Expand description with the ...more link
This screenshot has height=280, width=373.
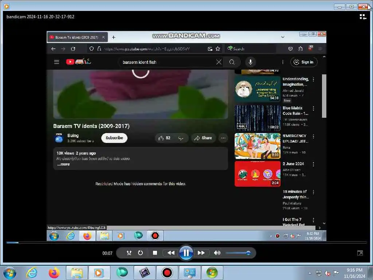click(63, 164)
